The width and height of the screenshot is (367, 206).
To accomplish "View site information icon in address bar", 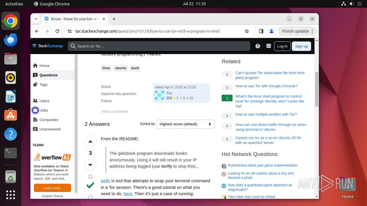I will [70, 31].
